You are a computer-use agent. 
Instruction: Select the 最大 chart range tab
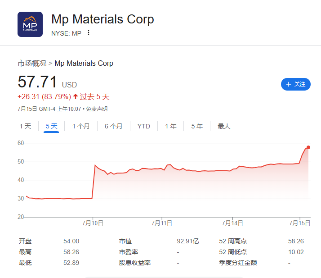(x=224, y=126)
